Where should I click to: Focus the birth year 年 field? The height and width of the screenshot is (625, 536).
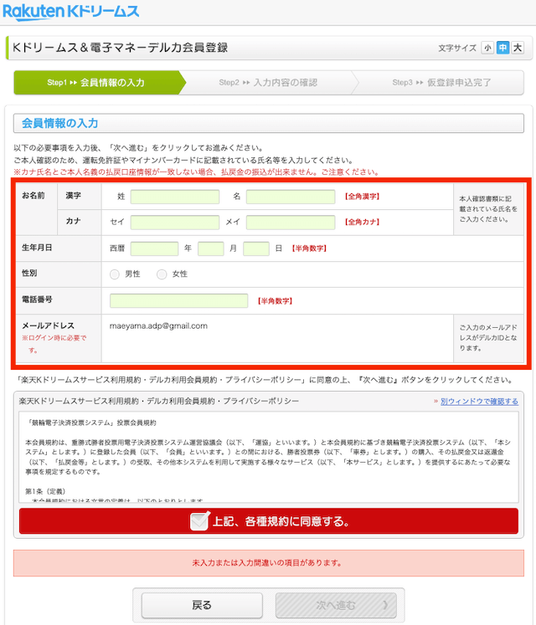(x=154, y=248)
